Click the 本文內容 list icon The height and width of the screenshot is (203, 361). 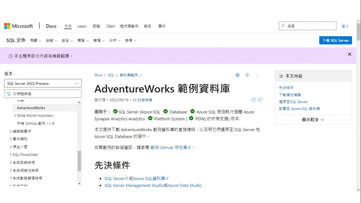[281, 76]
